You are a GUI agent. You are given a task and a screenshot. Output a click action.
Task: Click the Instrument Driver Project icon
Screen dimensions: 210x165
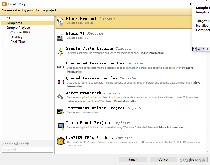[x=60, y=111]
